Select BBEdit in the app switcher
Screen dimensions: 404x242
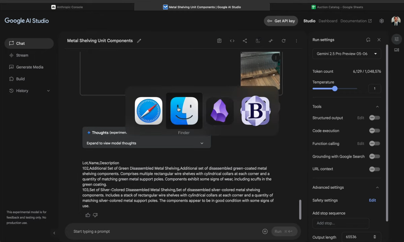click(255, 111)
